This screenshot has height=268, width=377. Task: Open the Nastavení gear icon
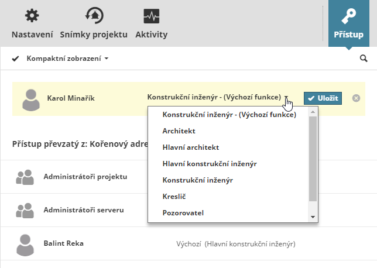(32, 16)
